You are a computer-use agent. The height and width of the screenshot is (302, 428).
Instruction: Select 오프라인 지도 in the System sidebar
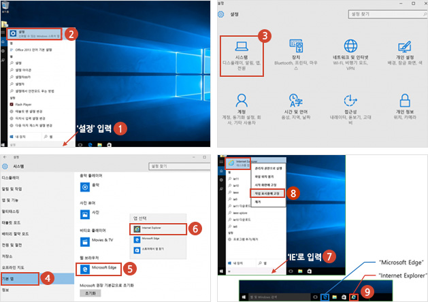click(12, 267)
